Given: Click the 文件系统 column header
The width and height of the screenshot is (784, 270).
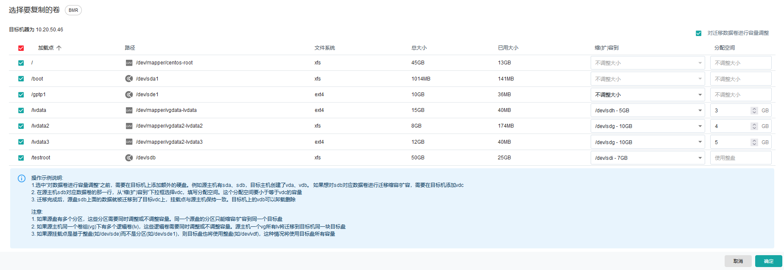Looking at the screenshot, I should pyautogui.click(x=324, y=48).
